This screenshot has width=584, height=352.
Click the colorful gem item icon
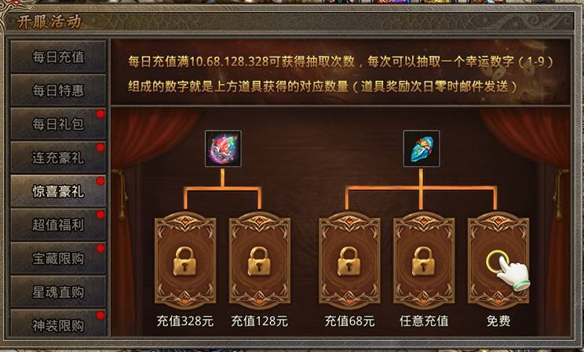[x=223, y=148]
